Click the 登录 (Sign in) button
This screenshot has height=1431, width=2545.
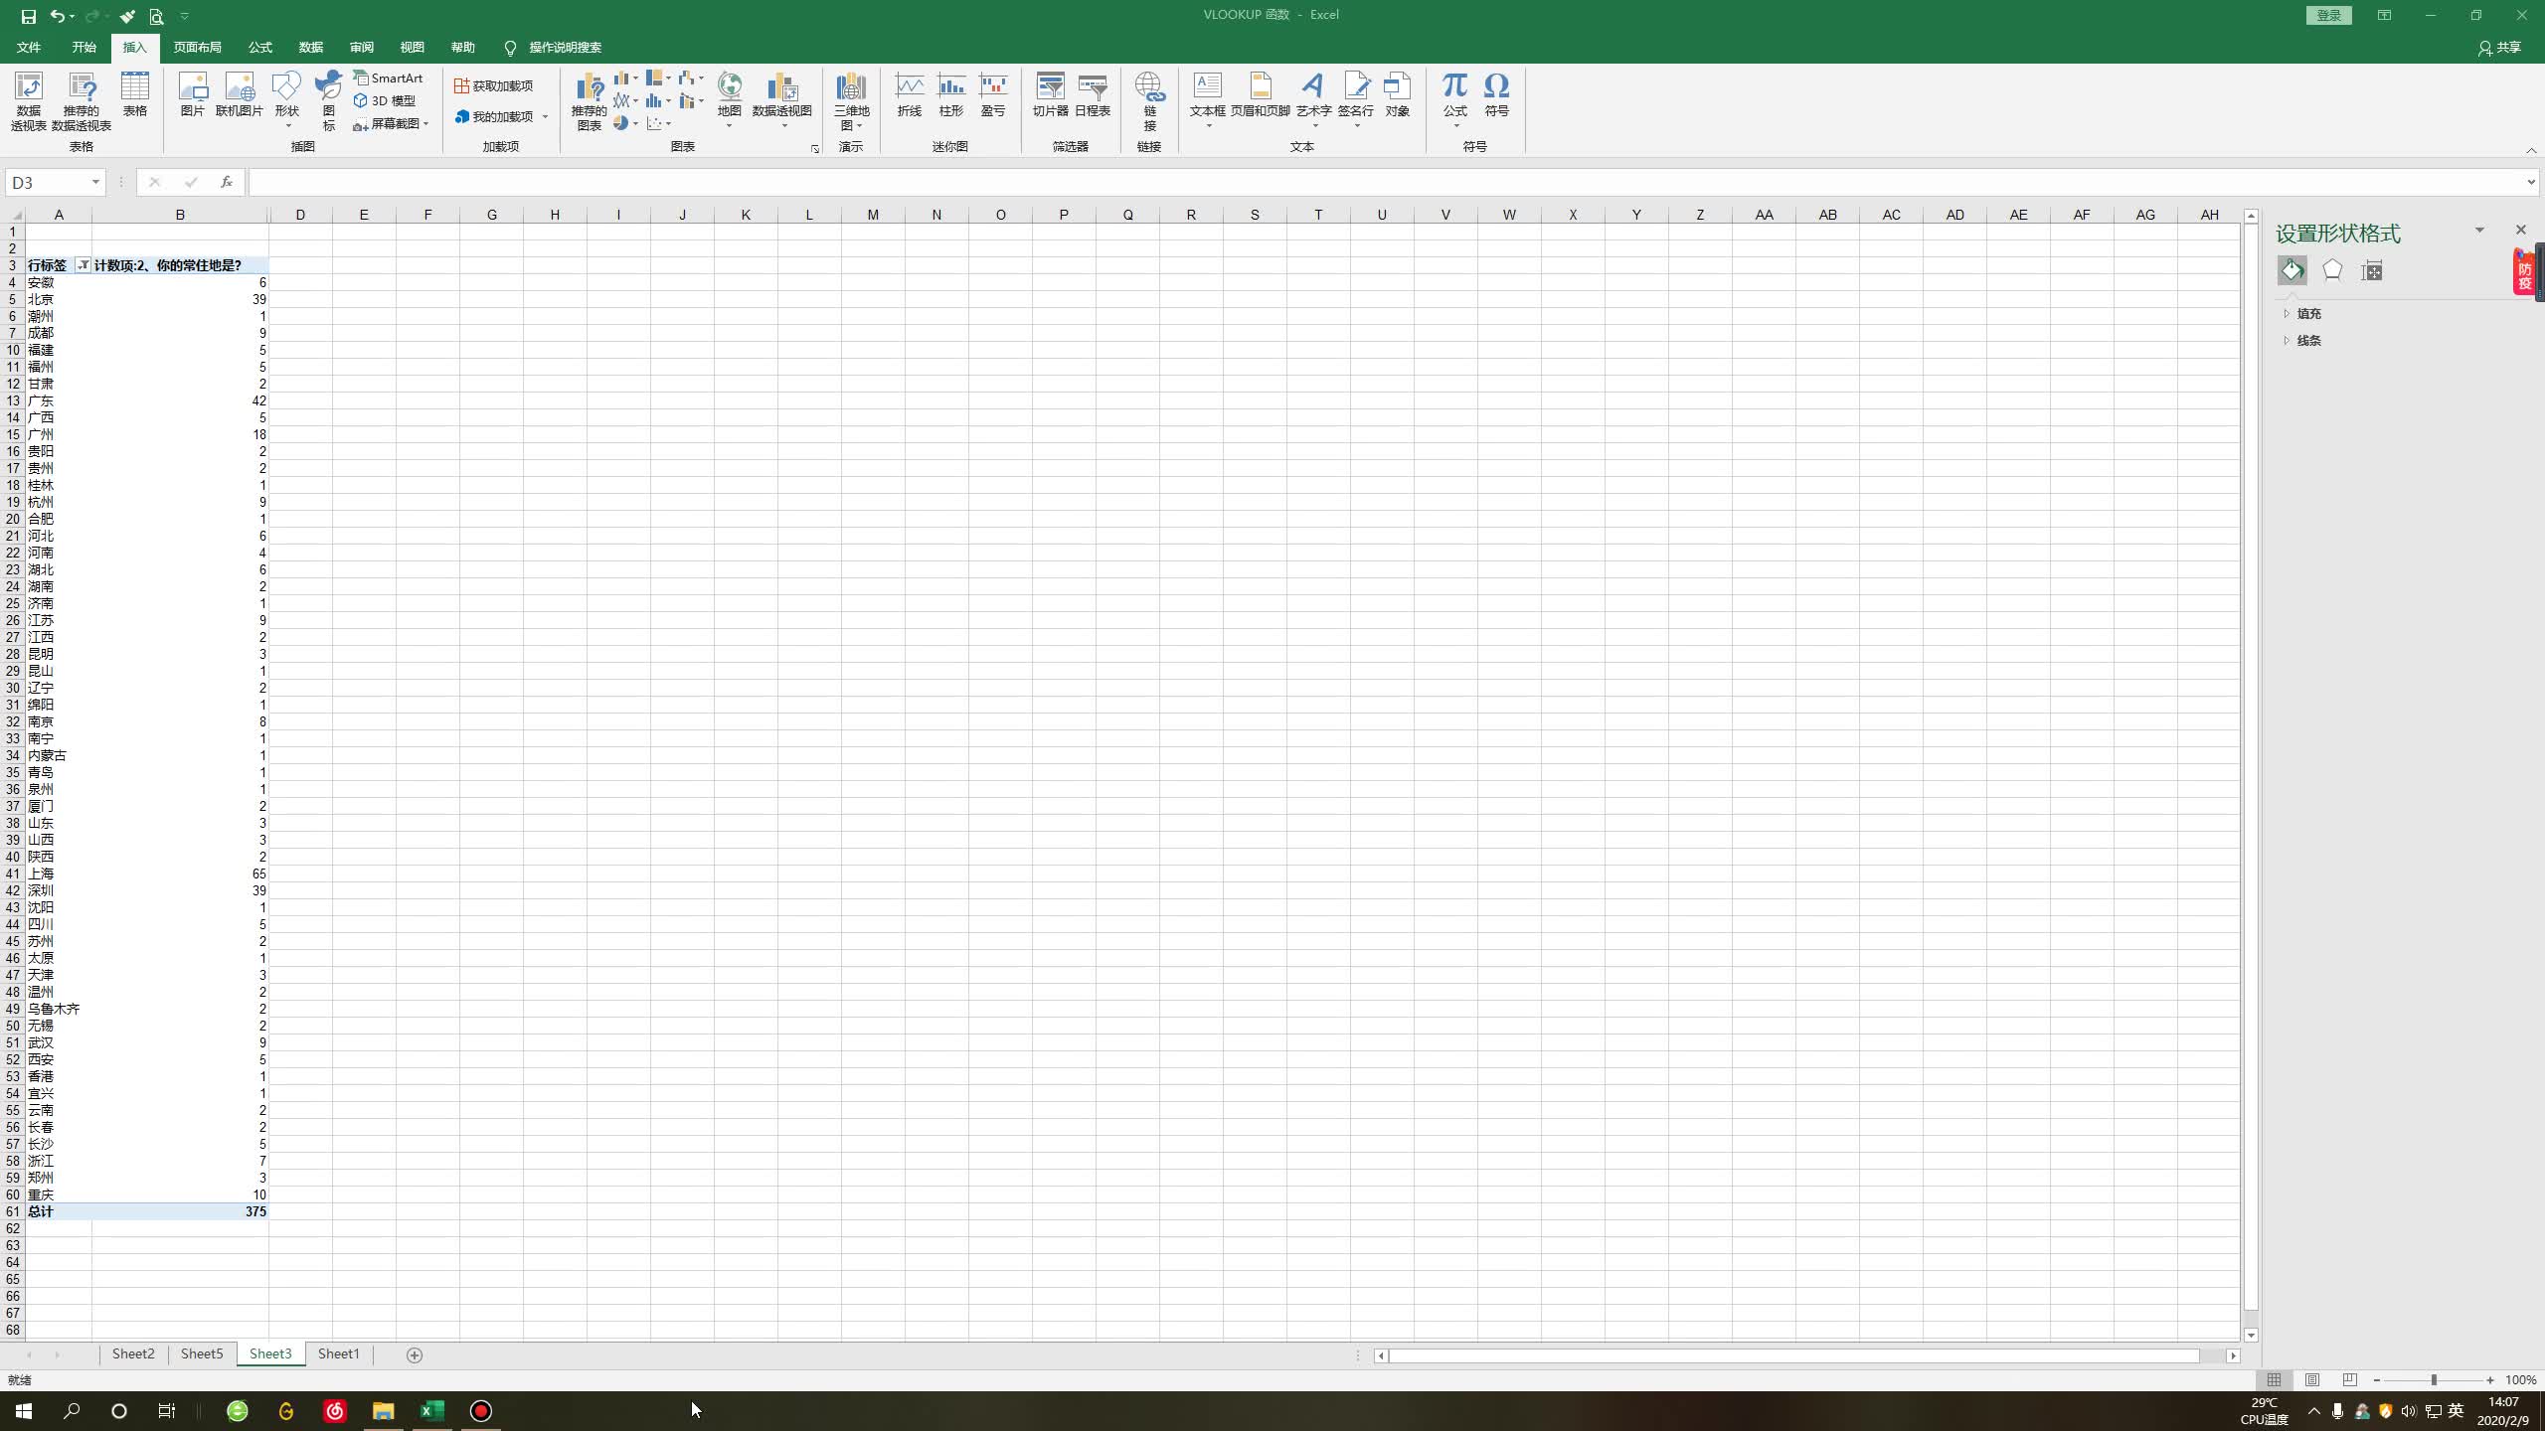coord(2328,15)
